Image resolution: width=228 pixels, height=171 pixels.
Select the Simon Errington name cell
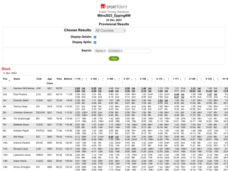(22, 167)
